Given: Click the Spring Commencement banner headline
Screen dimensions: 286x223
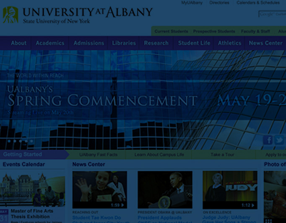Looking at the screenshot, I should click(x=102, y=100).
